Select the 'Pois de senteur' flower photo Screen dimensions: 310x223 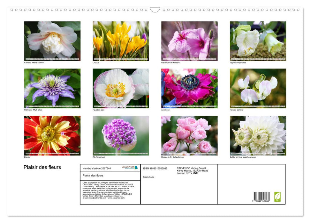click(x=258, y=88)
